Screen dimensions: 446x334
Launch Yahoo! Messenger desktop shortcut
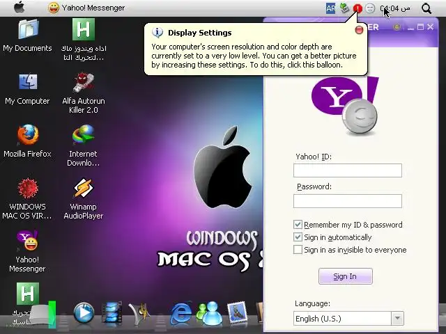click(x=28, y=252)
